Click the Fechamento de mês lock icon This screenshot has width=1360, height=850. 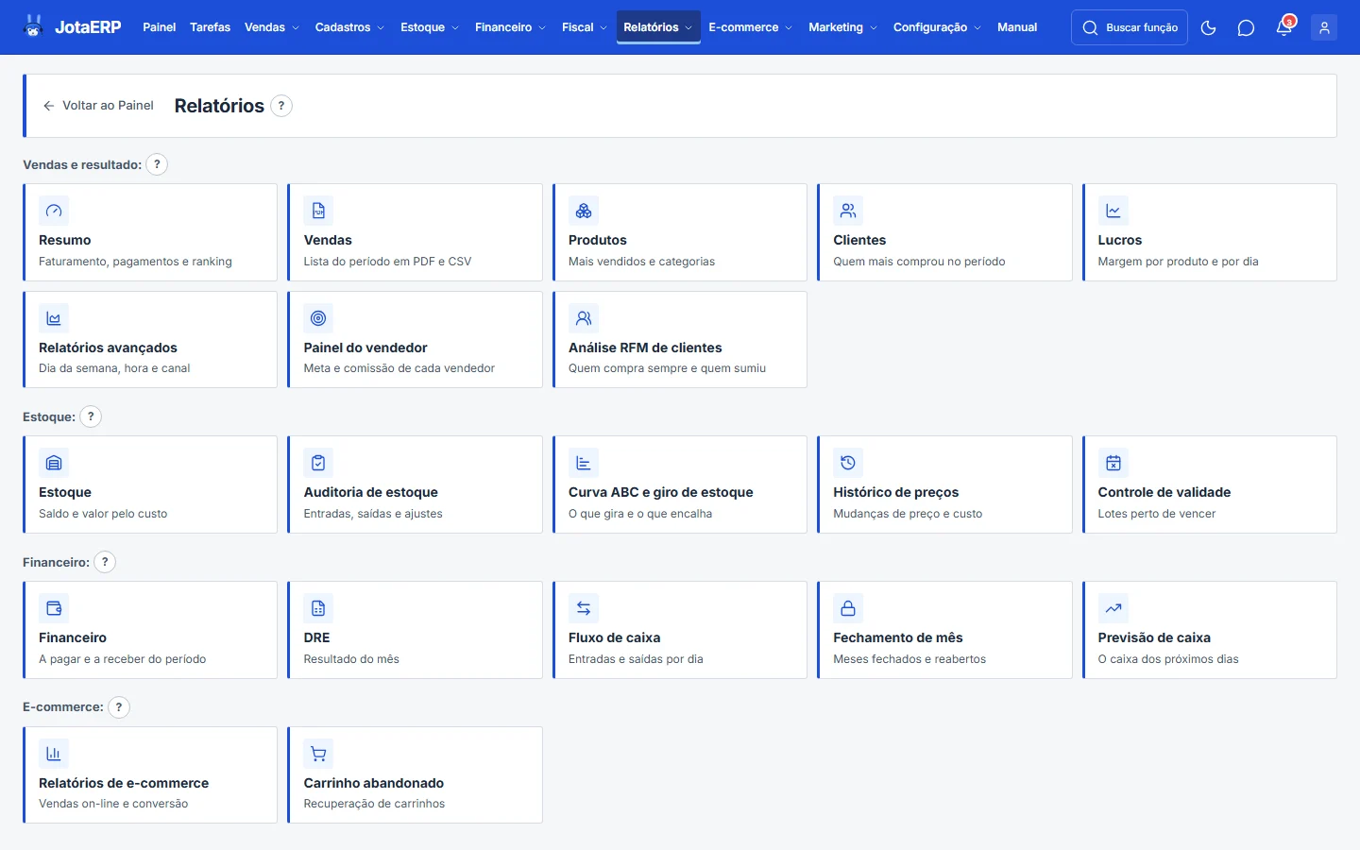click(848, 608)
